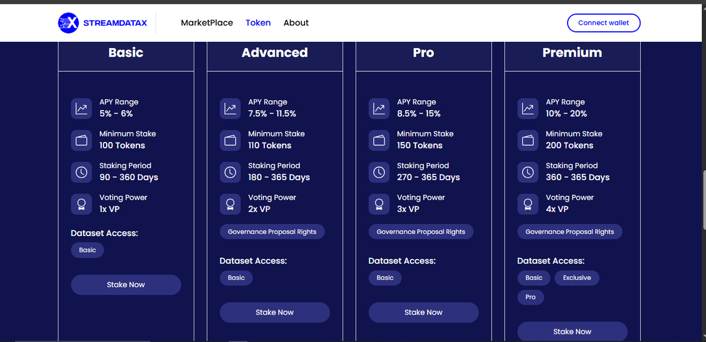Click the Advanced plan Minimum Stake wallet icon
The image size is (706, 342).
230,141
